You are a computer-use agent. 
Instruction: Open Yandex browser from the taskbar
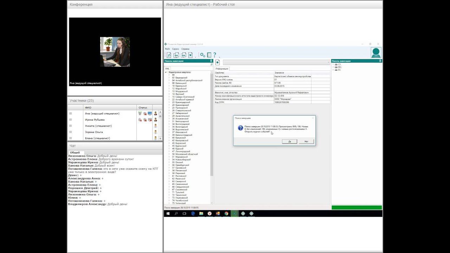(210, 213)
